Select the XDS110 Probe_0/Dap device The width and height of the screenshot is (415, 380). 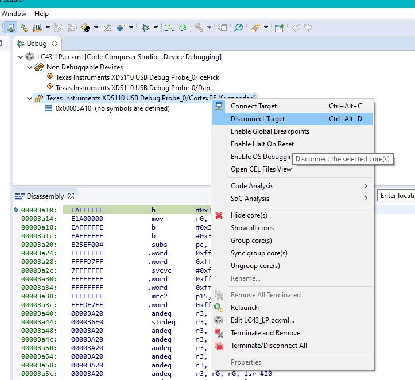(x=133, y=88)
